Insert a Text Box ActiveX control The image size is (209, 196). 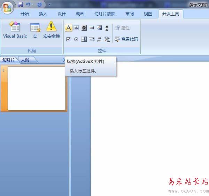pos(76,28)
